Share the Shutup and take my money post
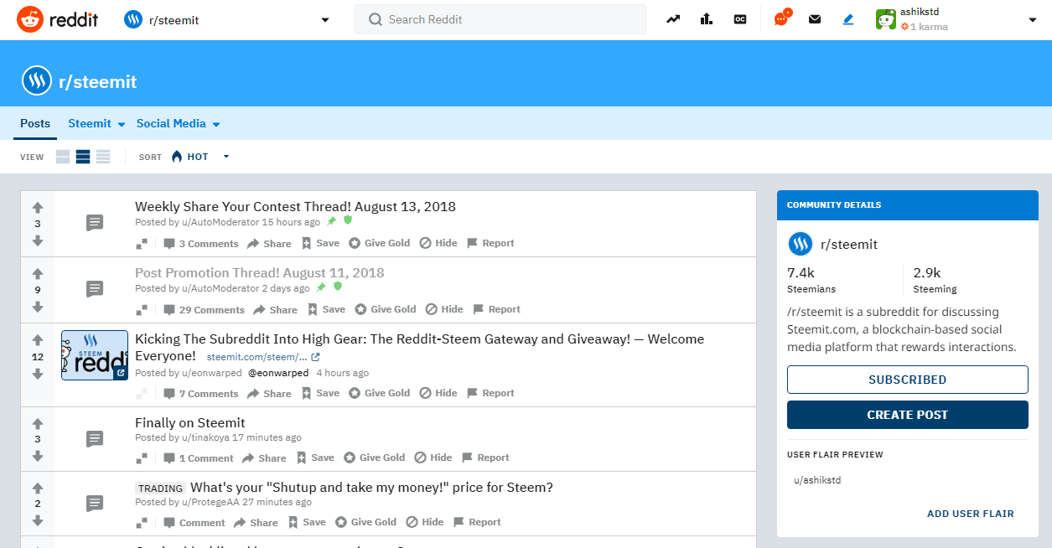 256,523
